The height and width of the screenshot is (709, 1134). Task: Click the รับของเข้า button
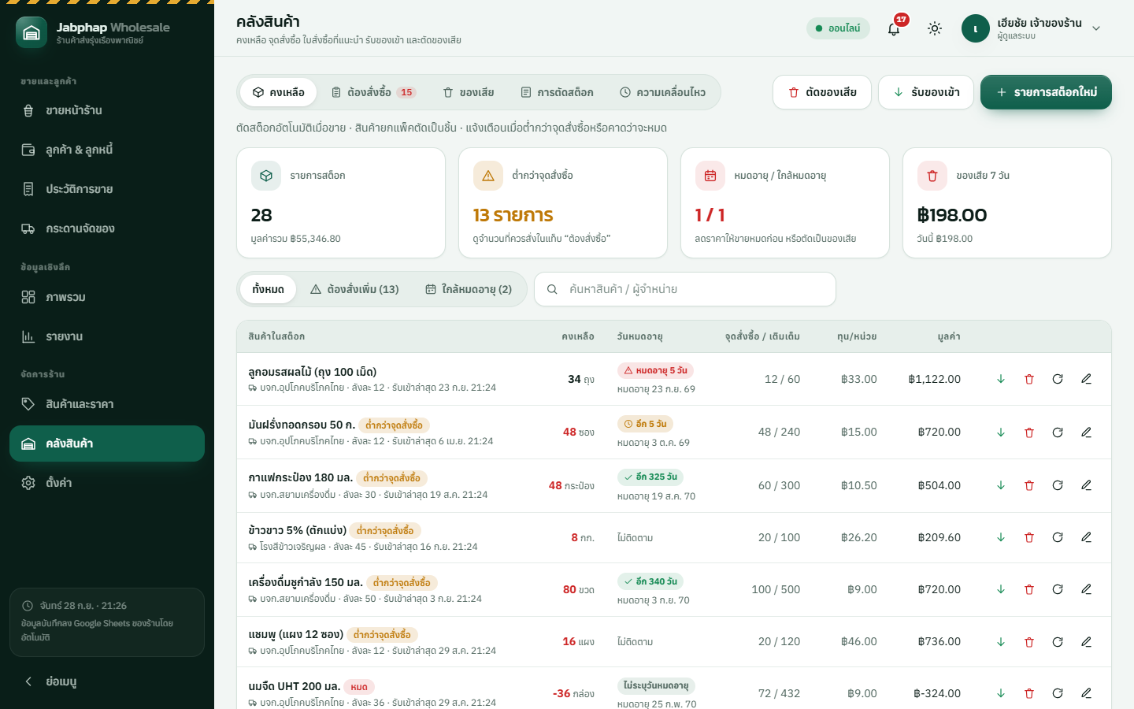coord(926,92)
